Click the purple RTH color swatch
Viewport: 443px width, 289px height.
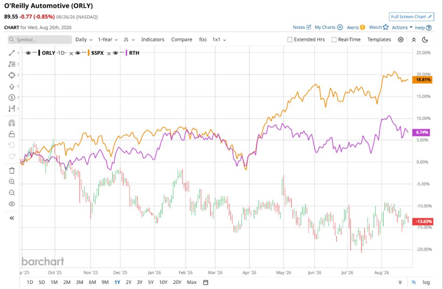click(x=126, y=53)
